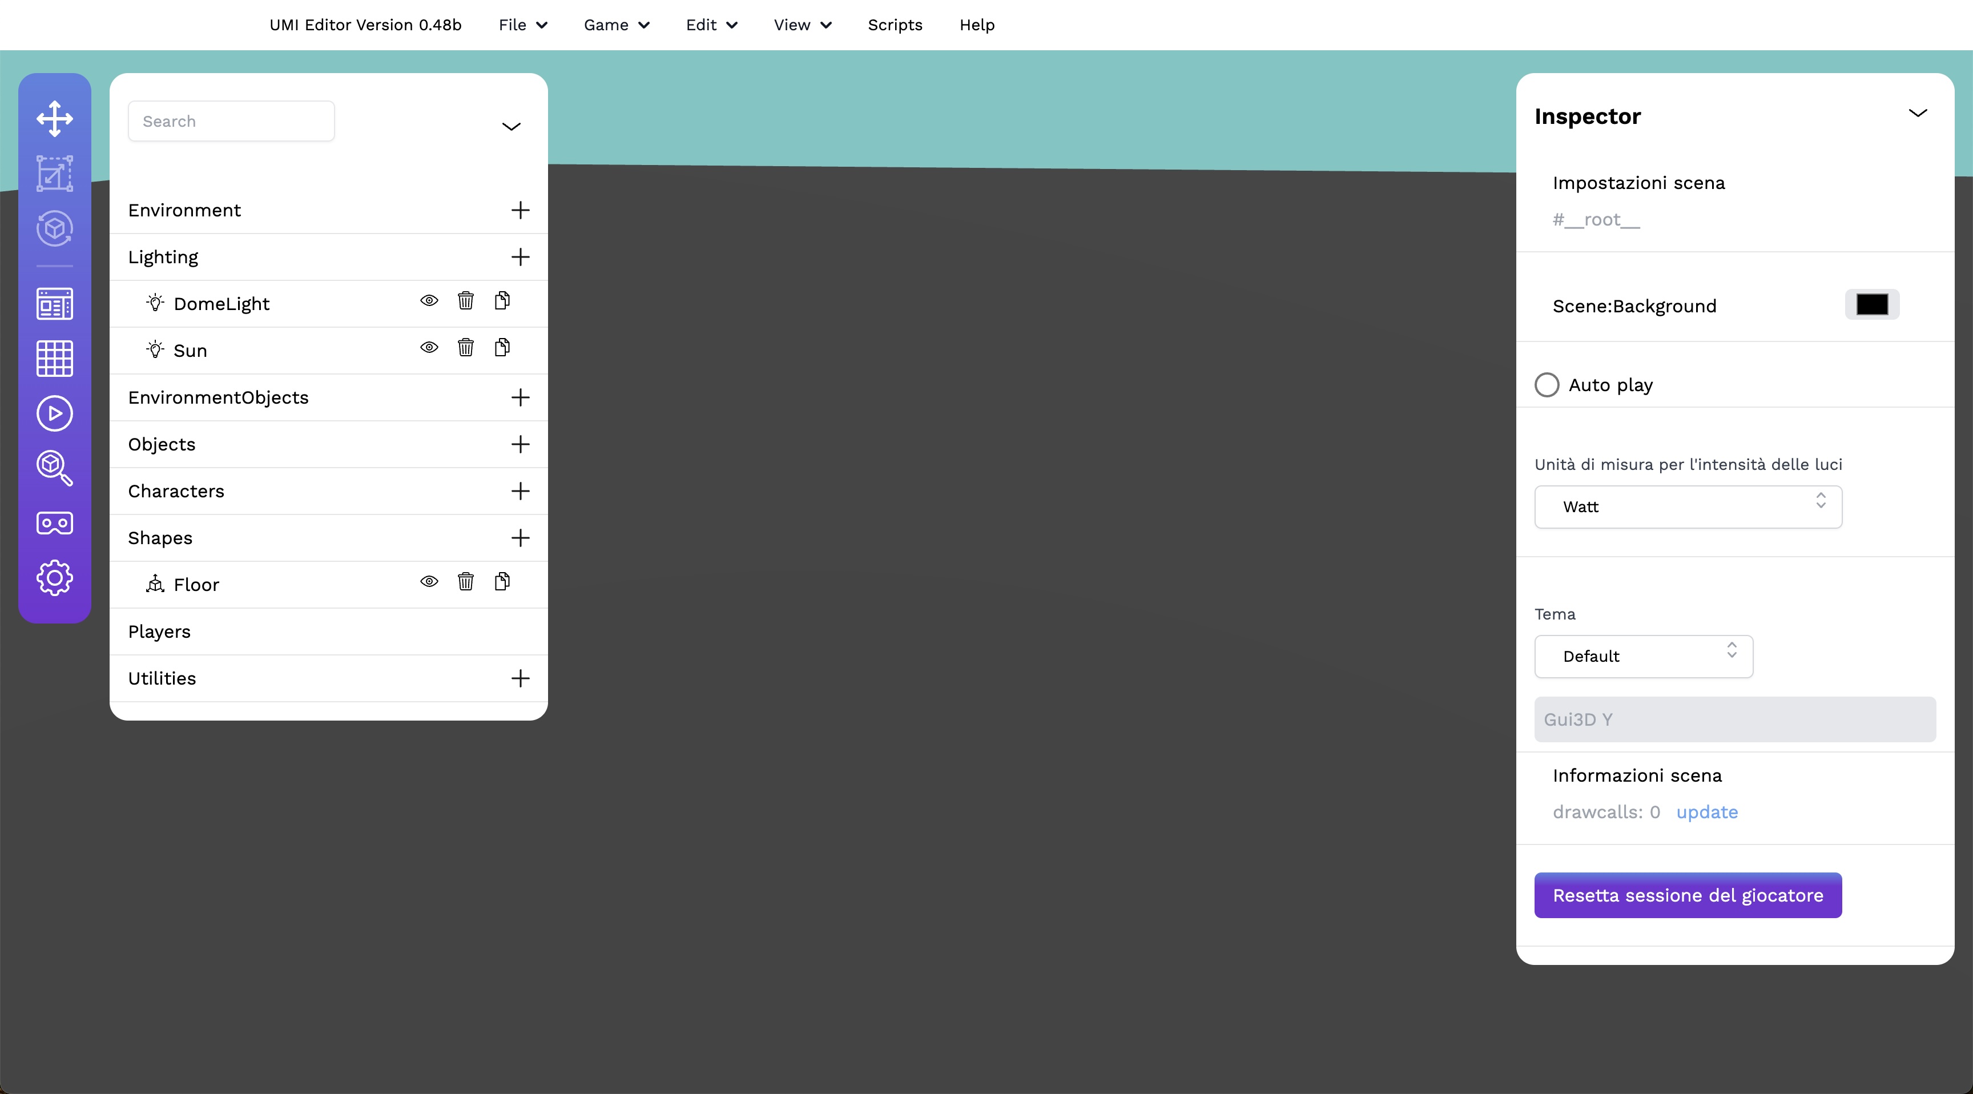Click the grid icon in the sidebar
Image resolution: width=1973 pixels, height=1094 pixels.
pyautogui.click(x=54, y=359)
